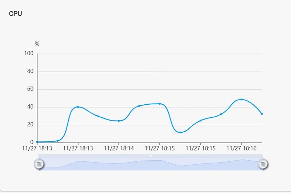
Task: Select the peak data point near 49%
Action: click(242, 99)
